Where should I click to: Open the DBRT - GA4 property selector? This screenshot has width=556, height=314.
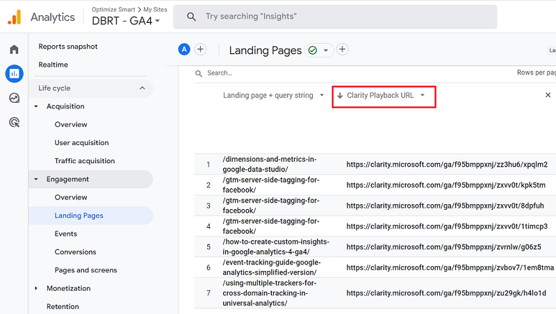tap(126, 21)
